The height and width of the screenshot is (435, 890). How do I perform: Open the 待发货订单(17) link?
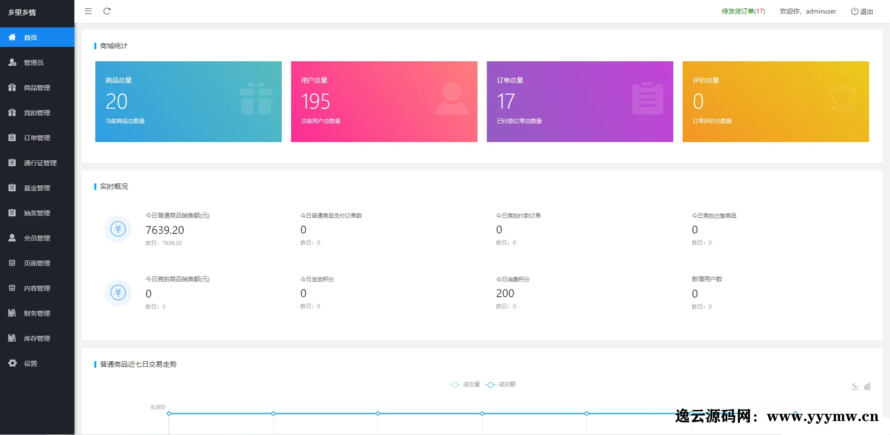pos(743,11)
